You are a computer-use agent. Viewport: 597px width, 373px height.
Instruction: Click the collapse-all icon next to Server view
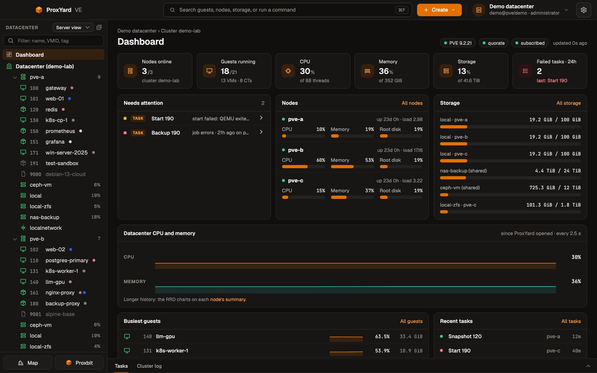(x=99, y=28)
